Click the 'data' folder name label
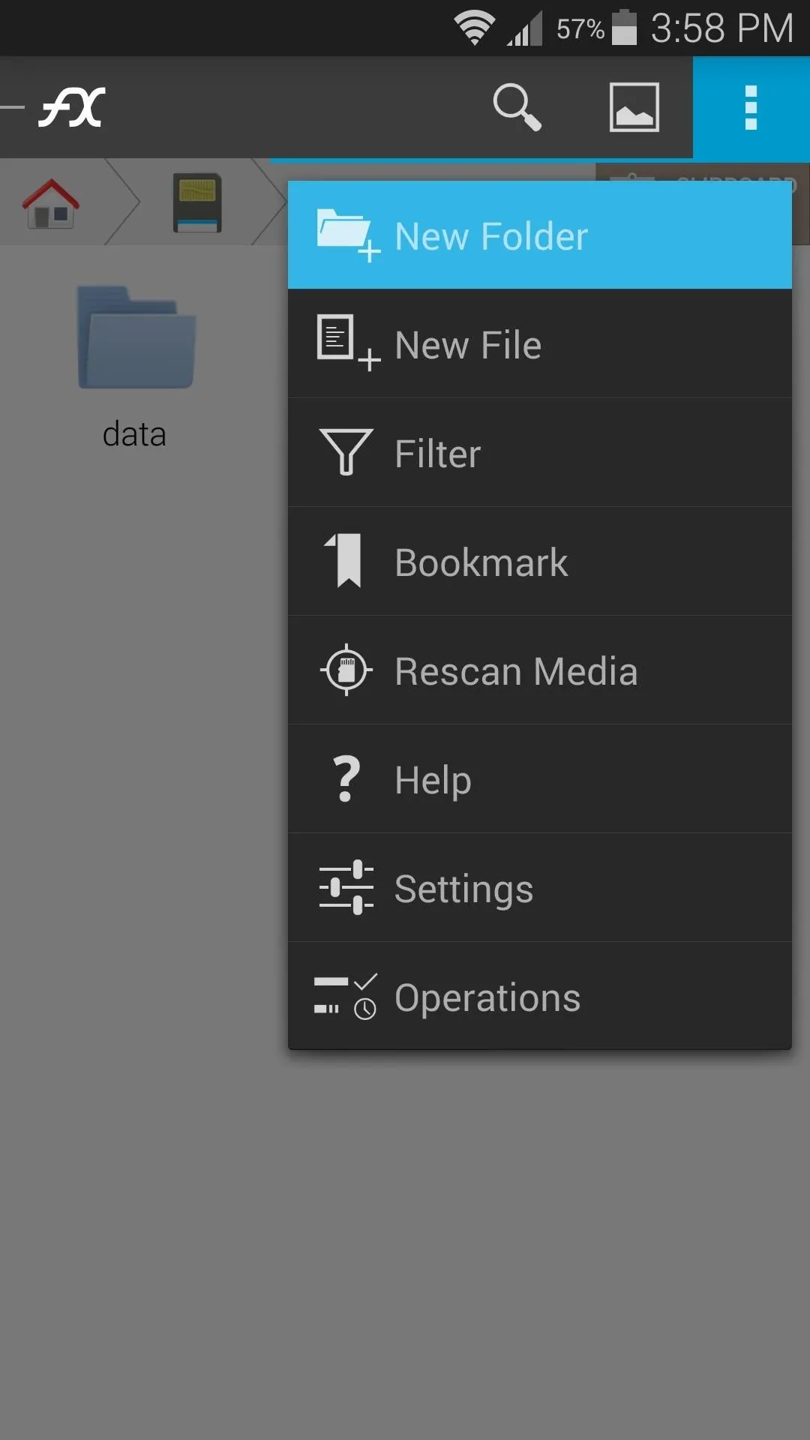 tap(134, 434)
